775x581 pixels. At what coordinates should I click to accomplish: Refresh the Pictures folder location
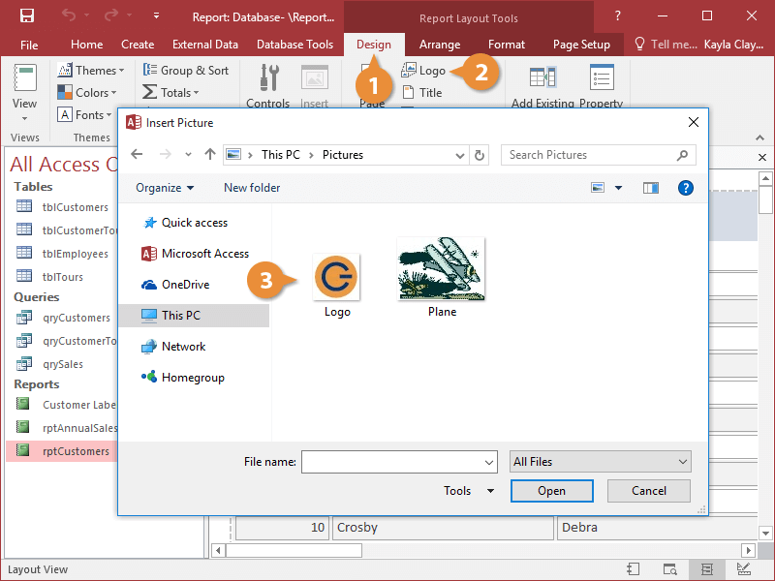480,155
